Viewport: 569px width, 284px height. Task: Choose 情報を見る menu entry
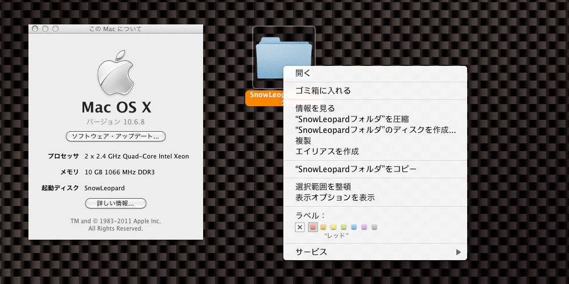tap(375, 108)
